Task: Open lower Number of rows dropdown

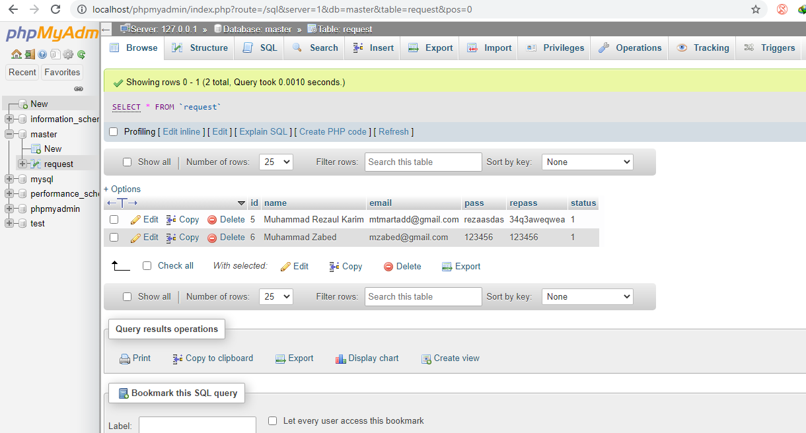Action: pos(276,296)
